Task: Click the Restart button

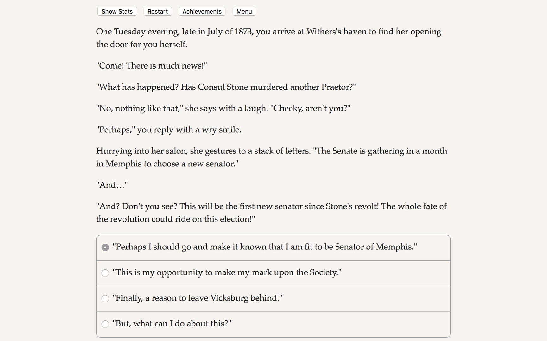Action: (x=157, y=11)
